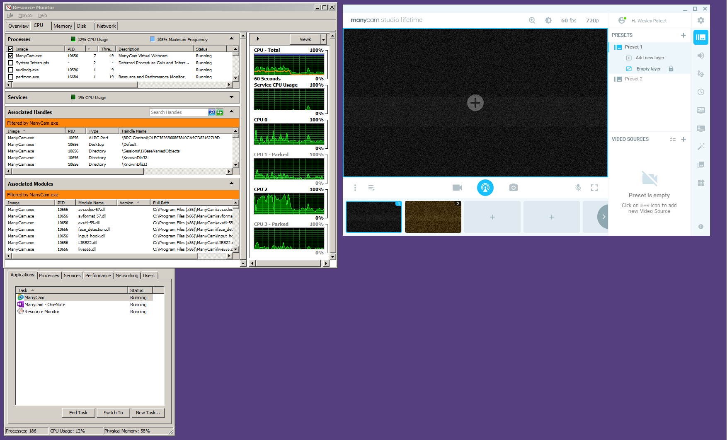Collapse the Associated Modules section

click(232, 183)
